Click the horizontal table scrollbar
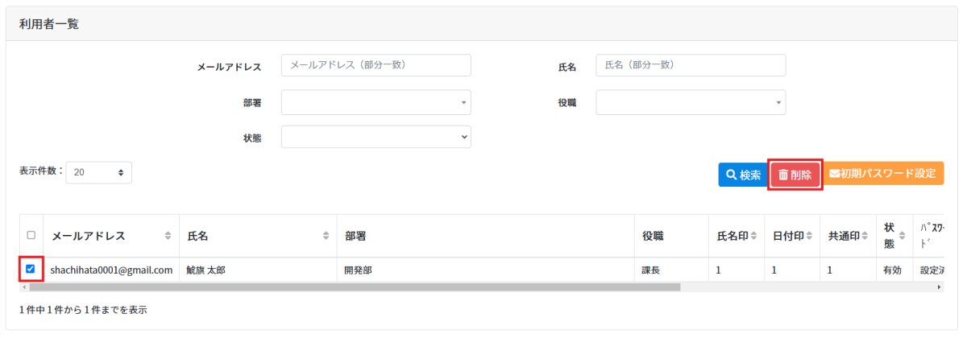The image size is (967, 338). (x=355, y=286)
